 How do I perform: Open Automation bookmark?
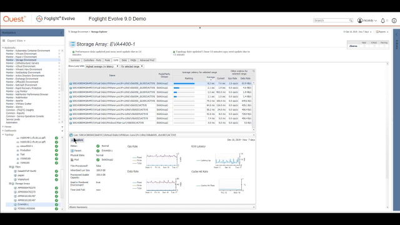click(x=12, y=122)
